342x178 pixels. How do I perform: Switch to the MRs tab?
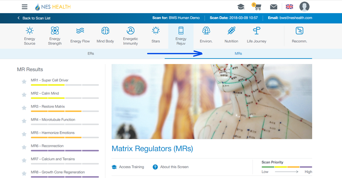(238, 53)
